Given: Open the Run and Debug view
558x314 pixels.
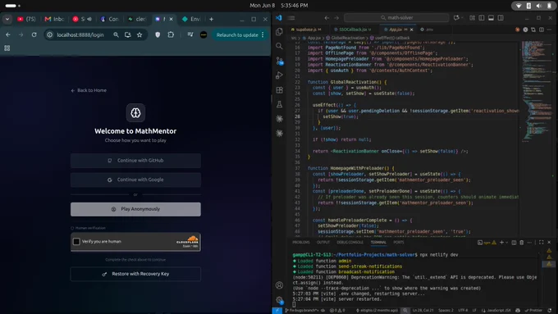Looking at the screenshot, I should pyautogui.click(x=279, y=75).
